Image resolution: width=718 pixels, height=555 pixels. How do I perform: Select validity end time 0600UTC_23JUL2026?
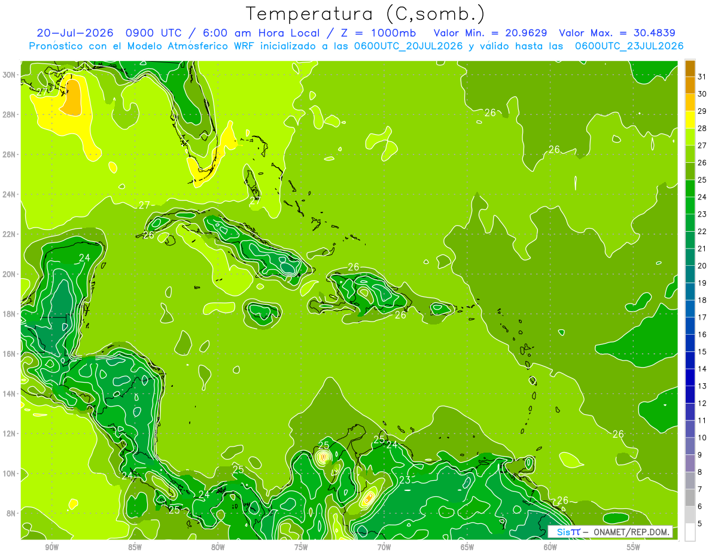pos(629,46)
